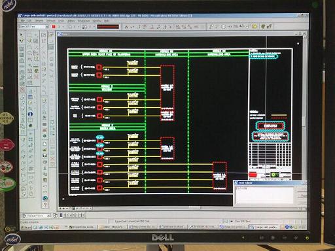Click the active taskbar button on the right
Viewport: 335px width, 251px height.
click(264, 227)
